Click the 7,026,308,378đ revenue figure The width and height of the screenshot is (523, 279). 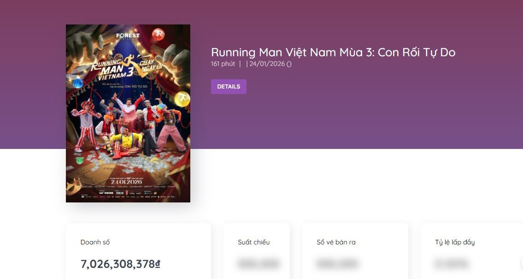[x=120, y=264]
